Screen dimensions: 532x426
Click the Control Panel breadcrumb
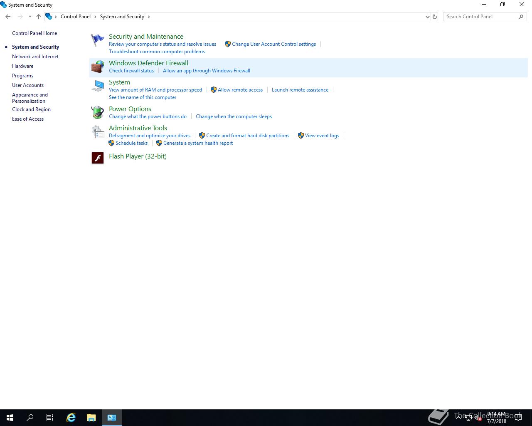76,17
